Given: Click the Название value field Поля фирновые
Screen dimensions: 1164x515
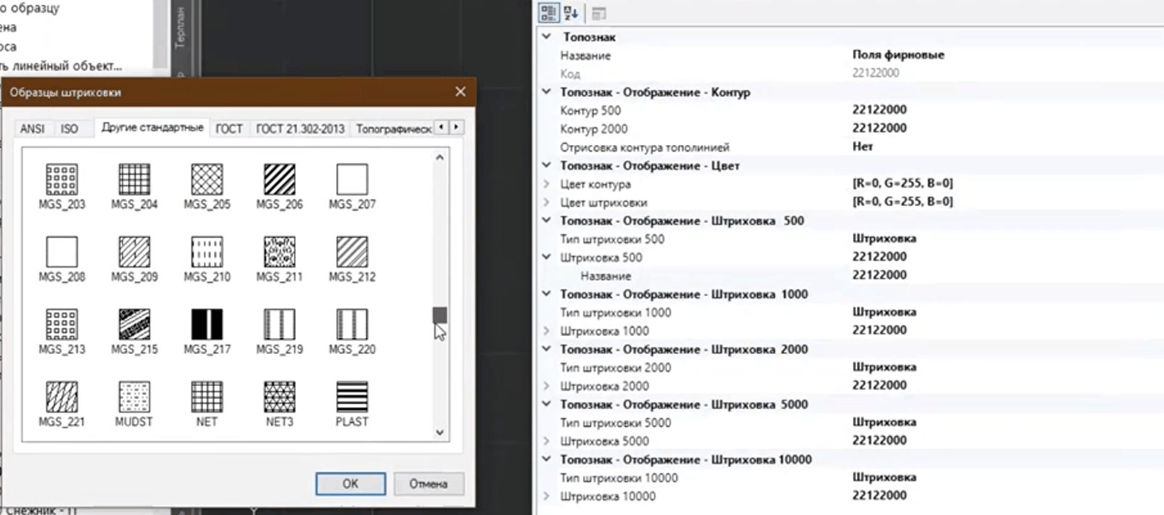Looking at the screenshot, I should coord(898,55).
